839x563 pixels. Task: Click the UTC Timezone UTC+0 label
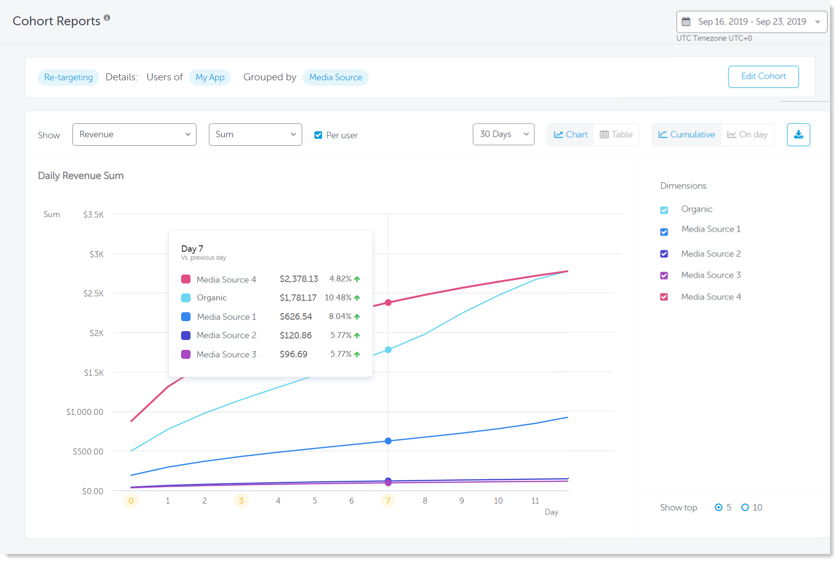(714, 38)
